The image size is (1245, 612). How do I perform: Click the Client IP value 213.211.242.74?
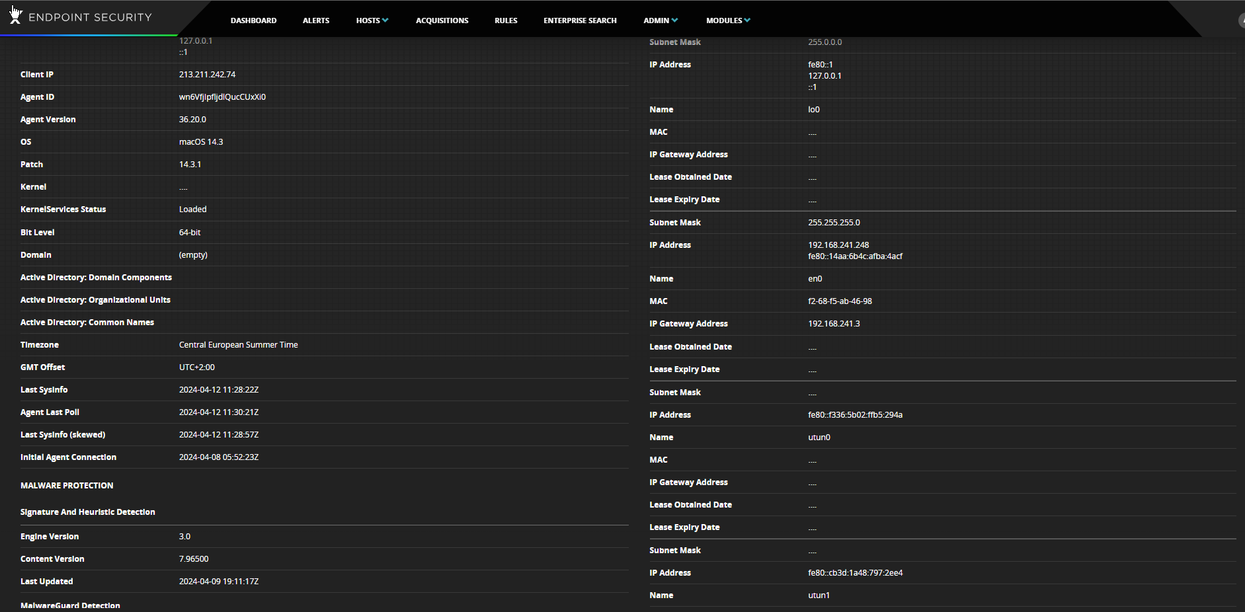coord(207,75)
